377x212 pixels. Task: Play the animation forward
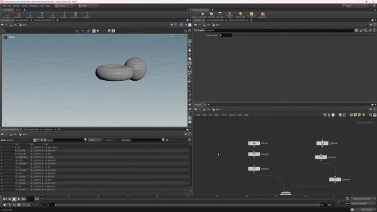tap(19, 199)
